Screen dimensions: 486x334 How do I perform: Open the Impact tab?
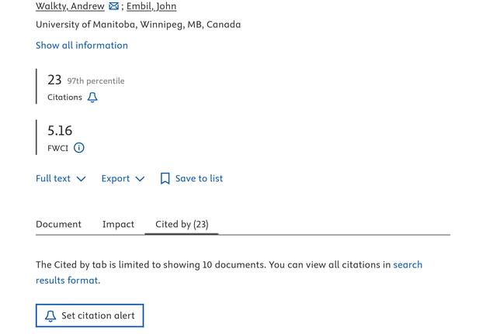tap(118, 225)
